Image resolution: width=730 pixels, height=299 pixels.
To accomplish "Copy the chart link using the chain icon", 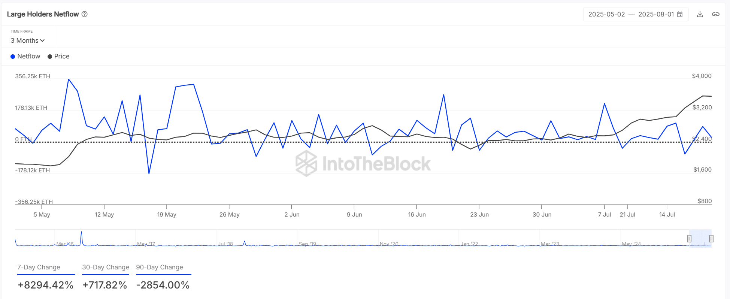I will pyautogui.click(x=716, y=14).
